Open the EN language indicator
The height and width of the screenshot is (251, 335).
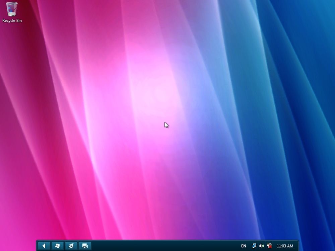(x=244, y=246)
